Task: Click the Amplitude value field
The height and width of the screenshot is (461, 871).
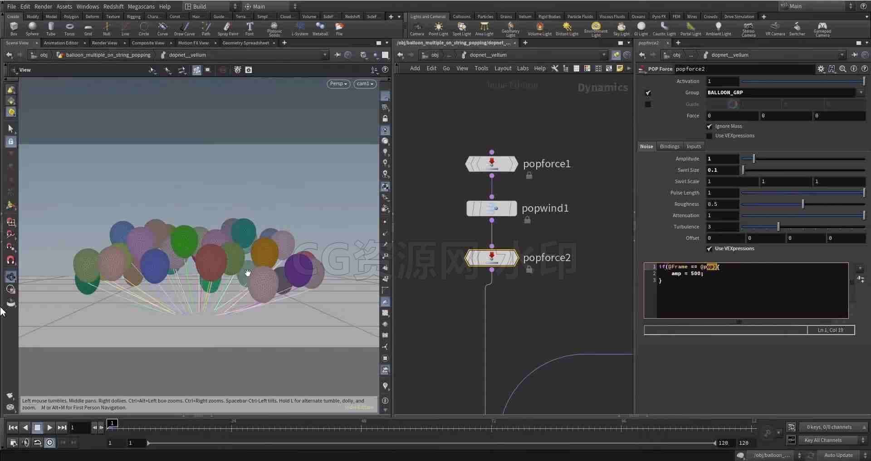Action: point(722,159)
